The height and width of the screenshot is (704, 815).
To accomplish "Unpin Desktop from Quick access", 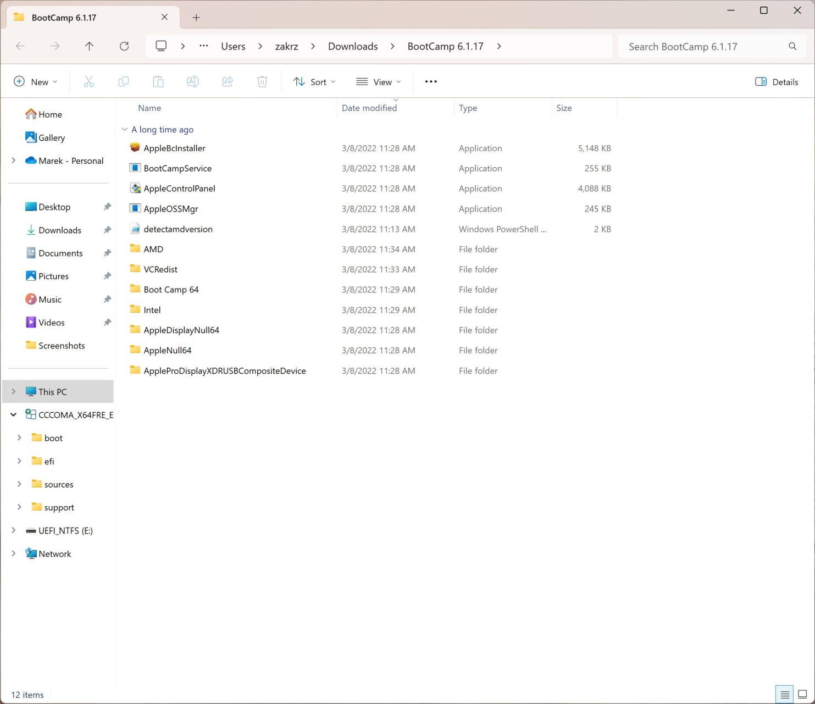I will click(x=107, y=207).
